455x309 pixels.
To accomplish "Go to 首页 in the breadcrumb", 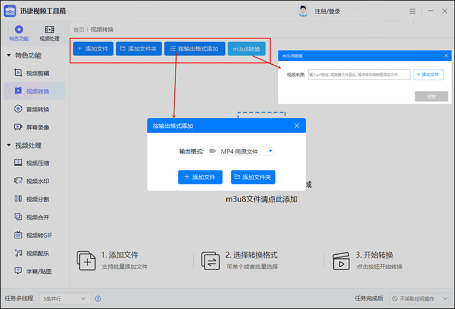I will click(79, 29).
